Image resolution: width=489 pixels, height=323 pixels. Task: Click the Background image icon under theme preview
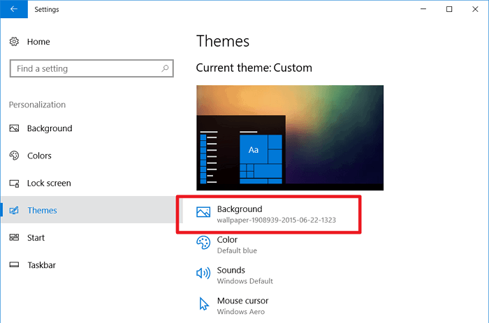[x=203, y=212]
